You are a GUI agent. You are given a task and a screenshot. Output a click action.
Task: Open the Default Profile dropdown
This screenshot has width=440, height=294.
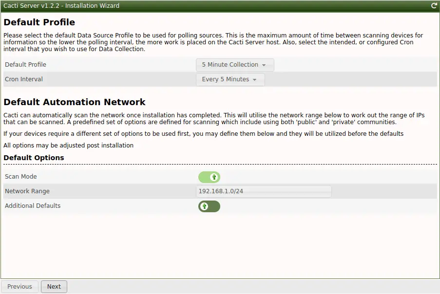(x=235, y=65)
